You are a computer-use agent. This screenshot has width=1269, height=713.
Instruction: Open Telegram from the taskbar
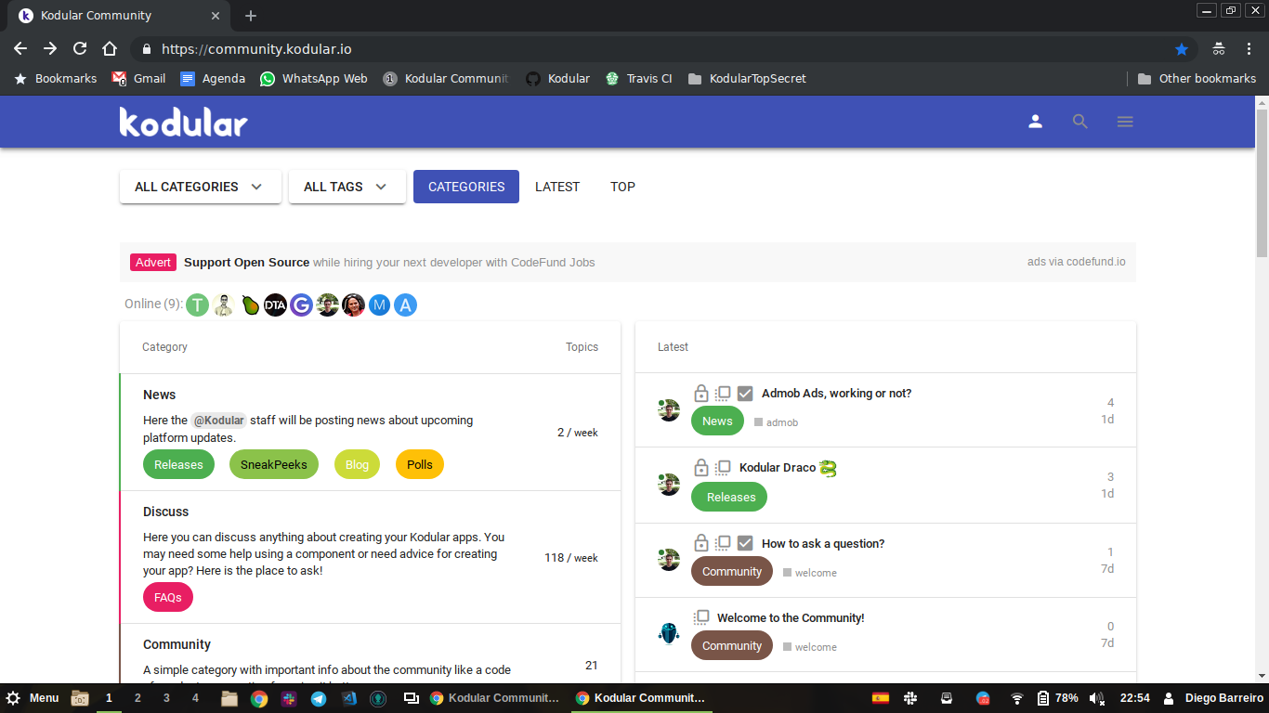click(319, 698)
